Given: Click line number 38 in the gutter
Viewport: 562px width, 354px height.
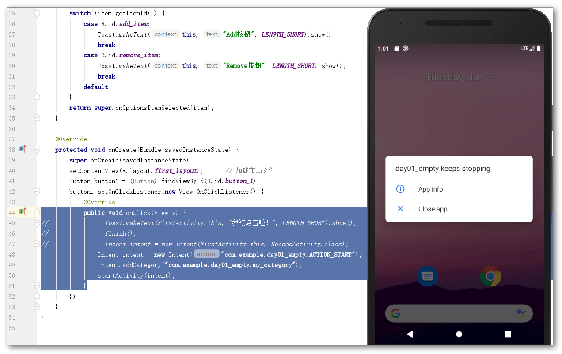Looking at the screenshot, I should coord(11,150).
